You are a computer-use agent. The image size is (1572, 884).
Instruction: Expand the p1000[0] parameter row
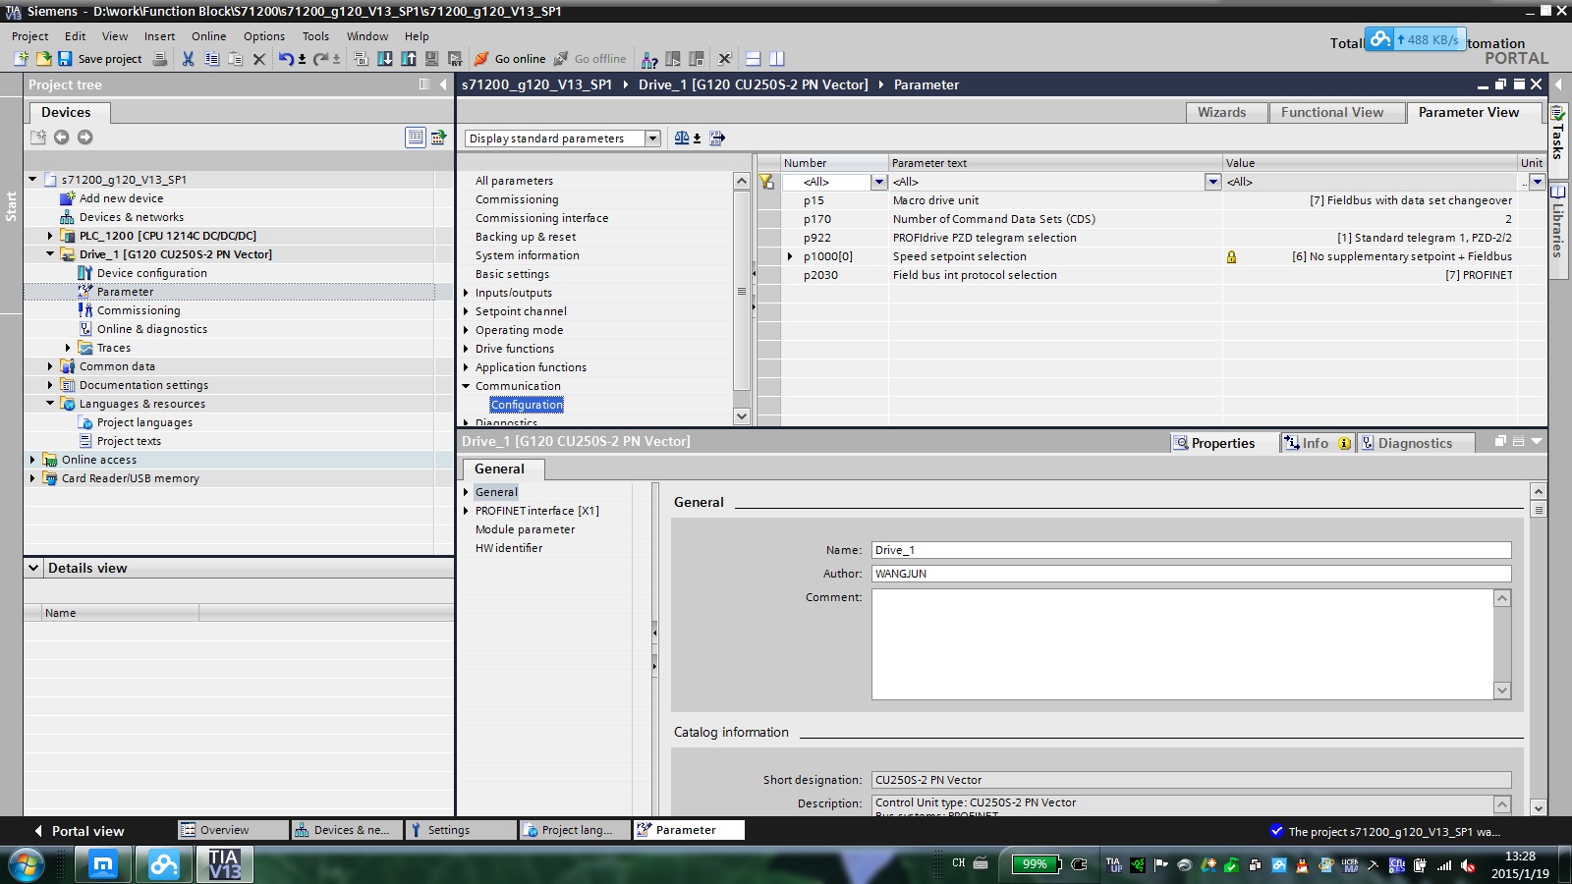click(790, 257)
